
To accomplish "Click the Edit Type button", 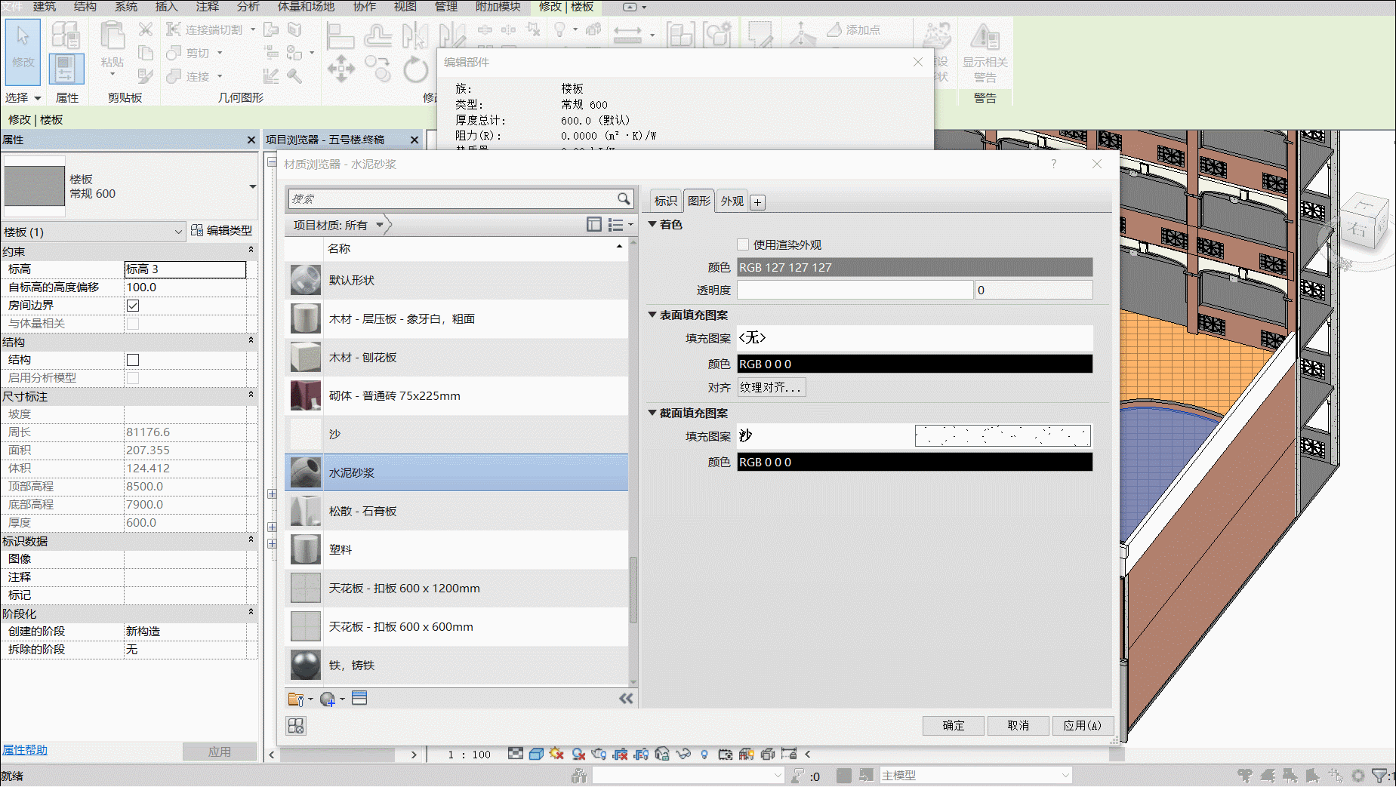I will pyautogui.click(x=221, y=230).
